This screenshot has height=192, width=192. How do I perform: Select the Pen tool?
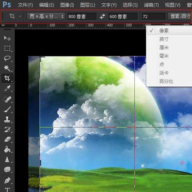7,180
